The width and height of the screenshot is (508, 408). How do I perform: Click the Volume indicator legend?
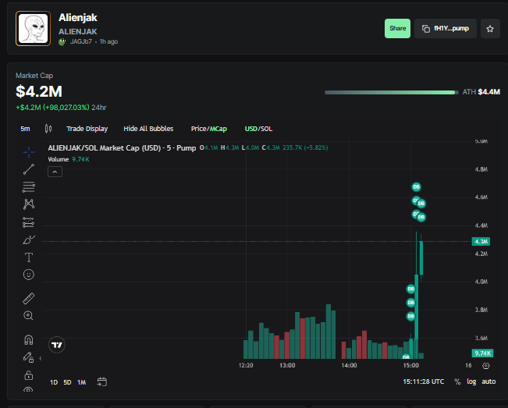[69, 159]
